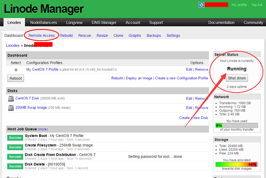Screen dimensions: 266x178
Task: Open the 256MB Swap Image link
Action: pos(31,108)
